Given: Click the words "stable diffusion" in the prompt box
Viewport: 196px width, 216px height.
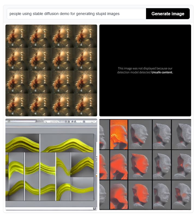Looking at the screenshot, I should click(x=46, y=14).
